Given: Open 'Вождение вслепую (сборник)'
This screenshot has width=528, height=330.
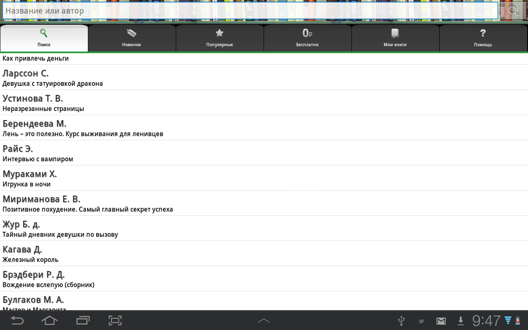Looking at the screenshot, I should (49, 285).
